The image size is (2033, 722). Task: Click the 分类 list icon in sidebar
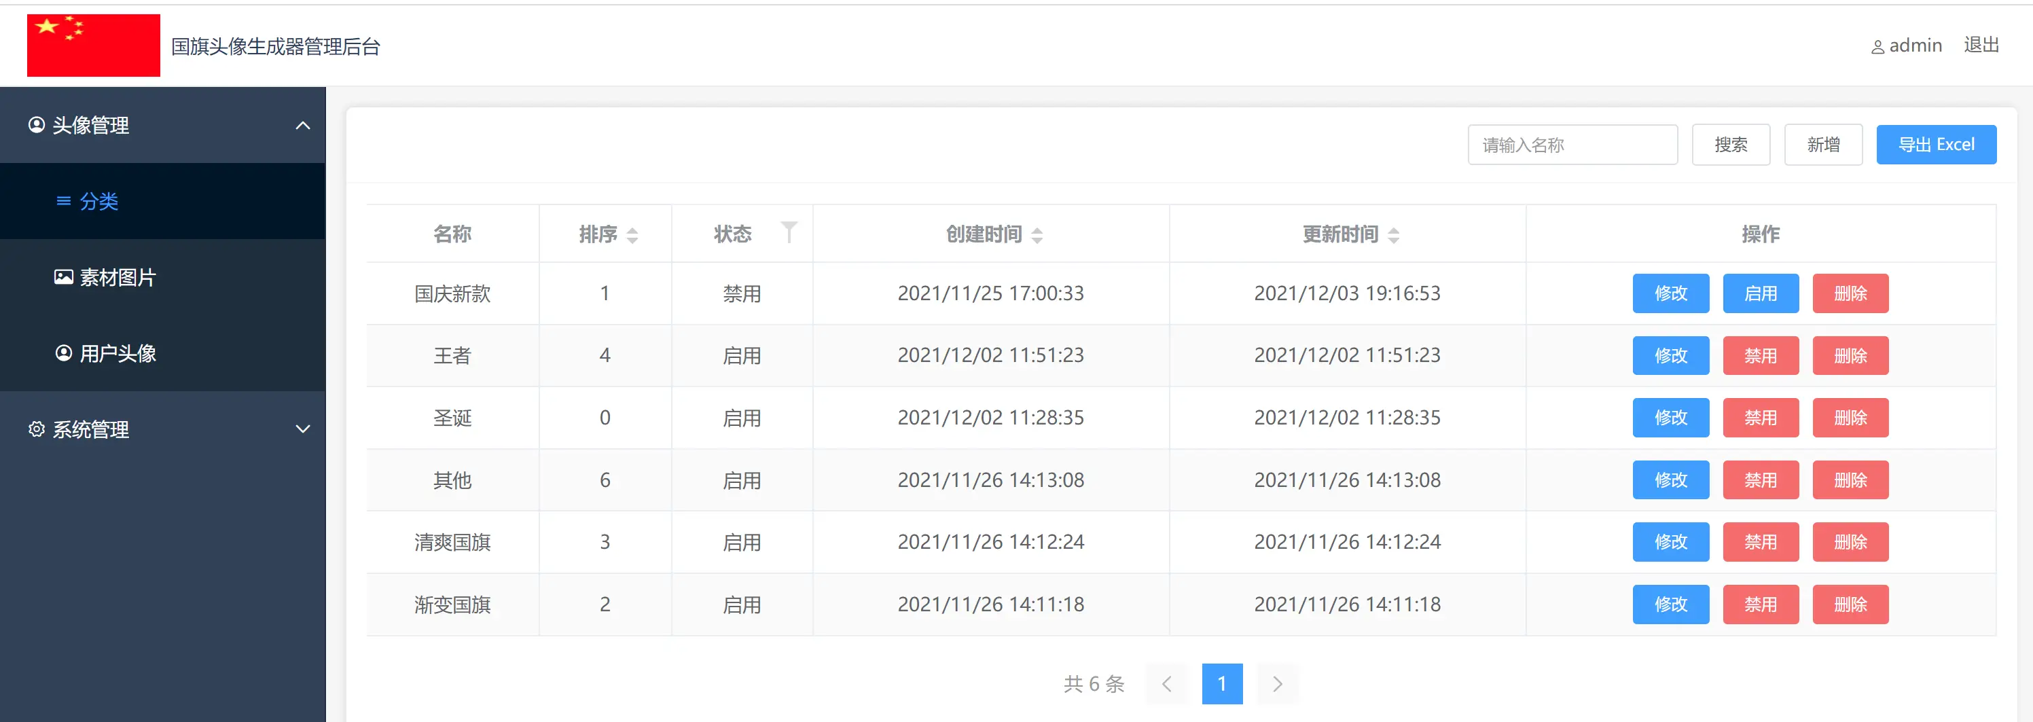(64, 201)
